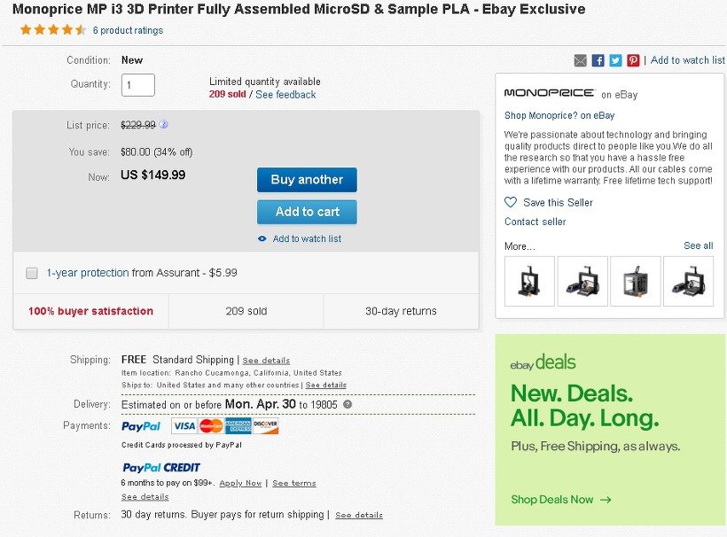This screenshot has height=537, width=727.
Task: Click the star rating icons
Action: pyautogui.click(x=53, y=30)
